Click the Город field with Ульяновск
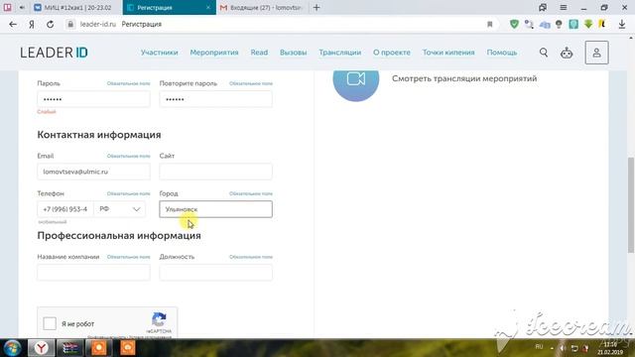Image resolution: width=635 pixels, height=357 pixels. [x=216, y=209]
